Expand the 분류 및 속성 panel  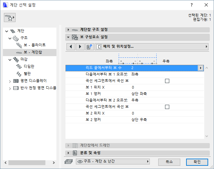pos(68,153)
